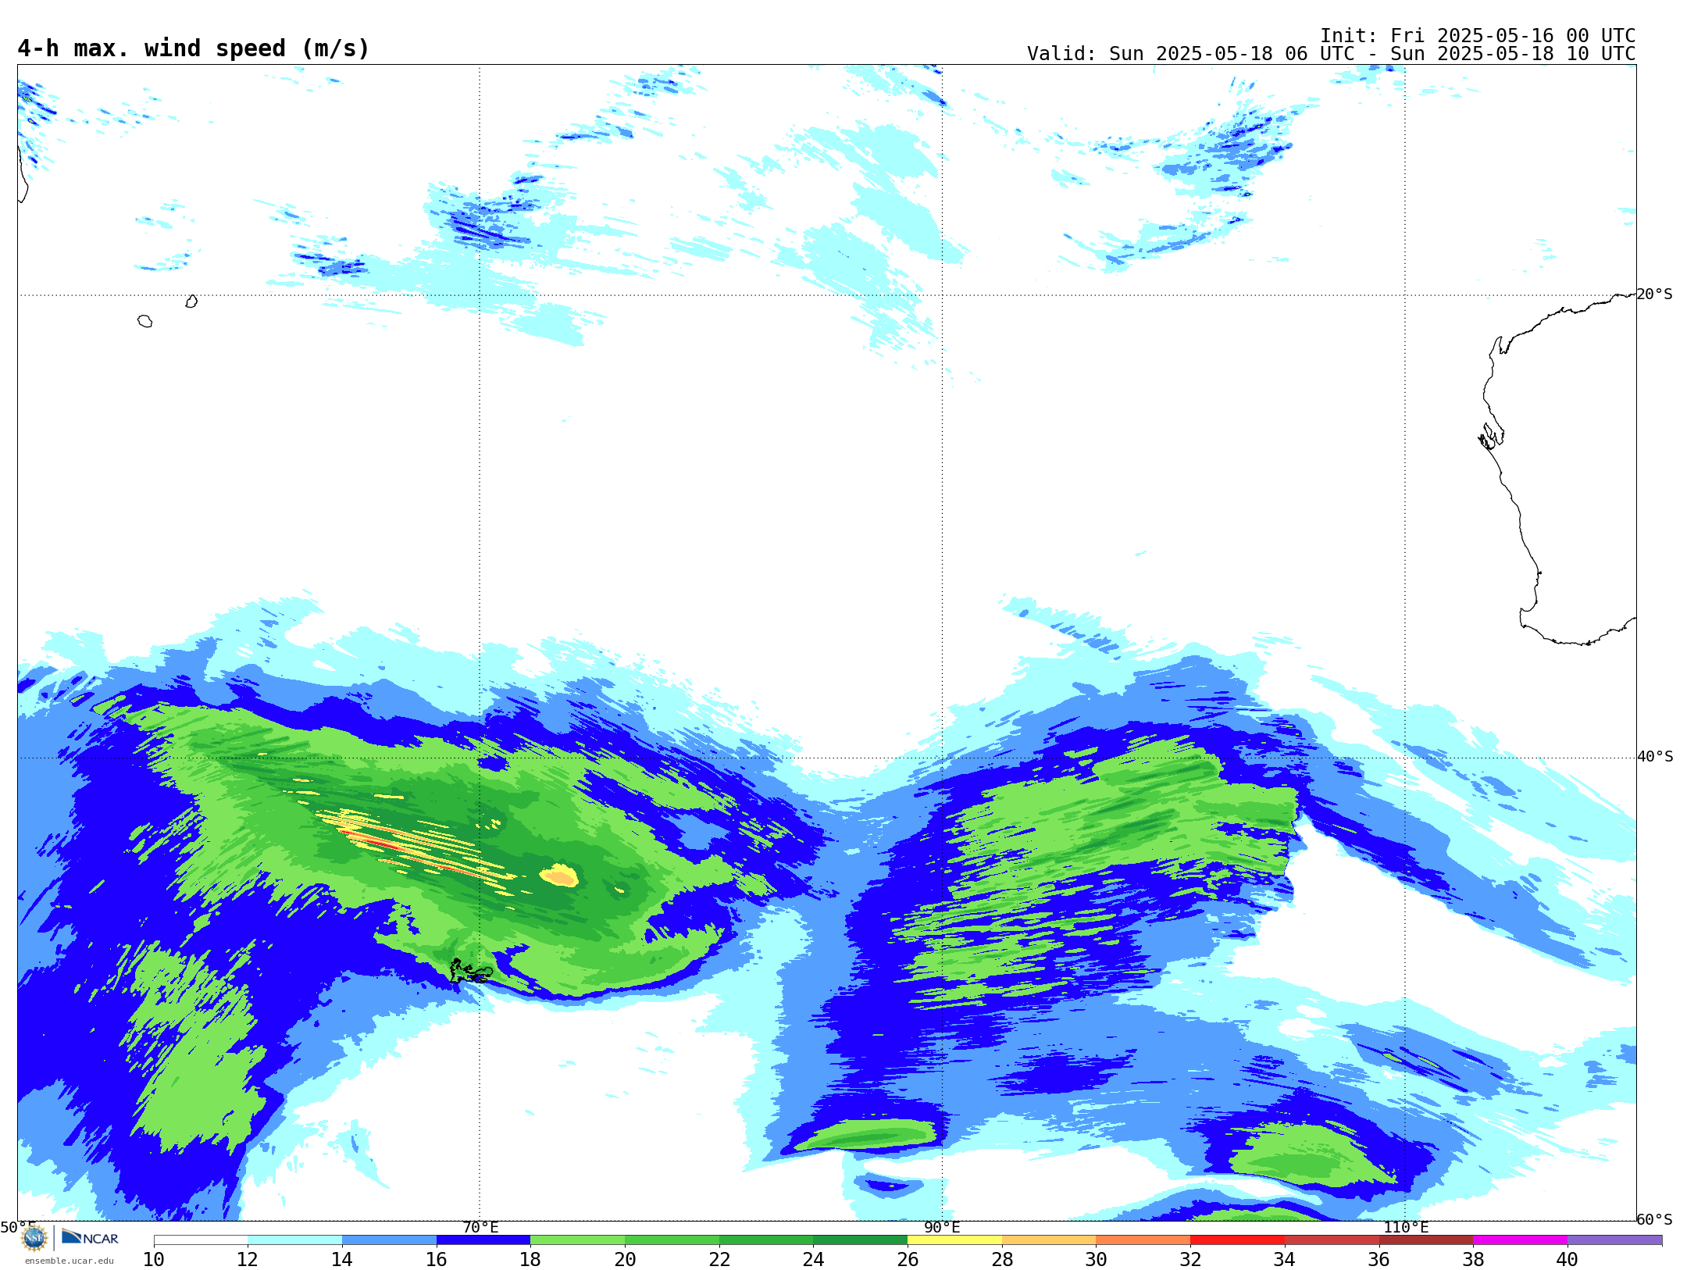The image size is (1687, 1270).
Task: Click the 40°S latitude label
Action: point(1655,757)
